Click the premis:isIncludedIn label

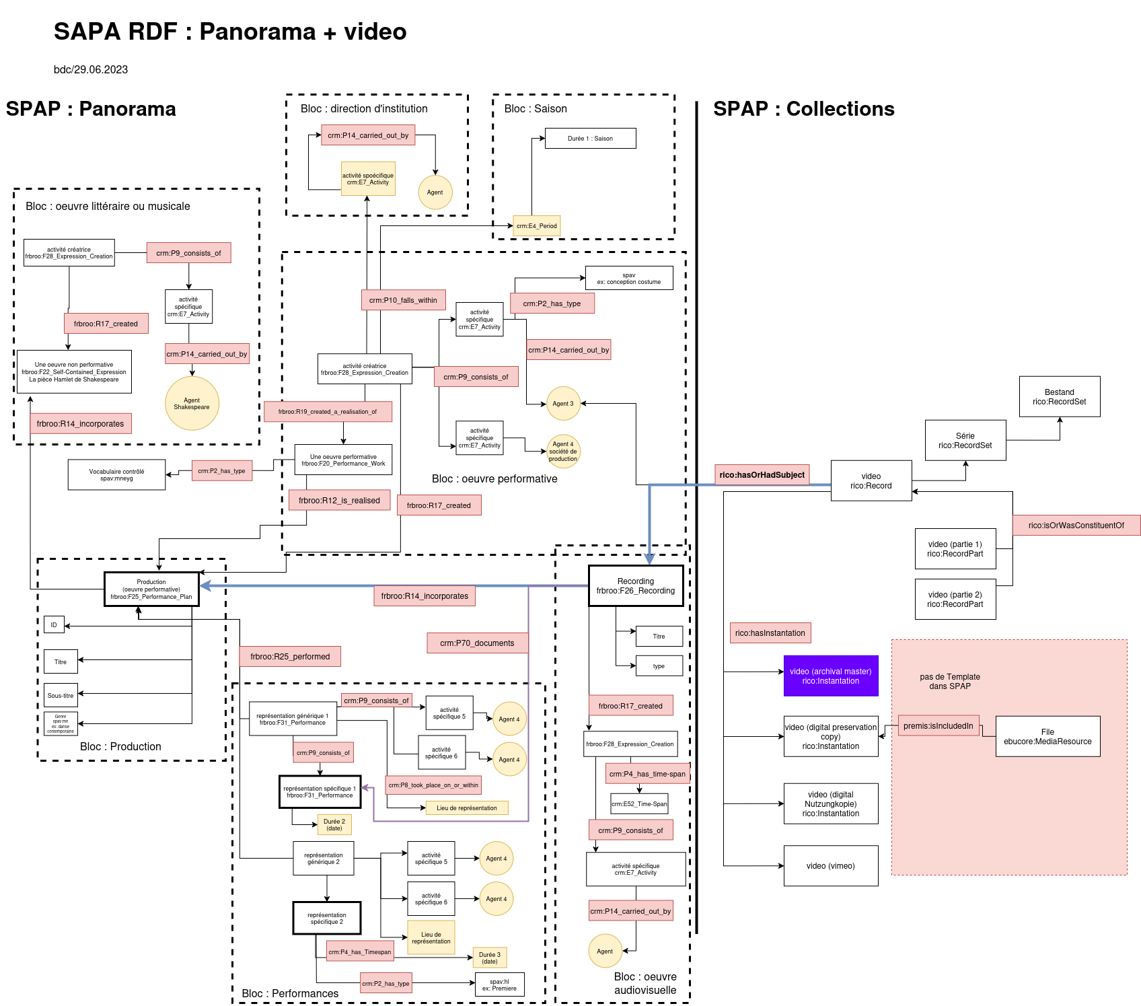click(x=938, y=725)
